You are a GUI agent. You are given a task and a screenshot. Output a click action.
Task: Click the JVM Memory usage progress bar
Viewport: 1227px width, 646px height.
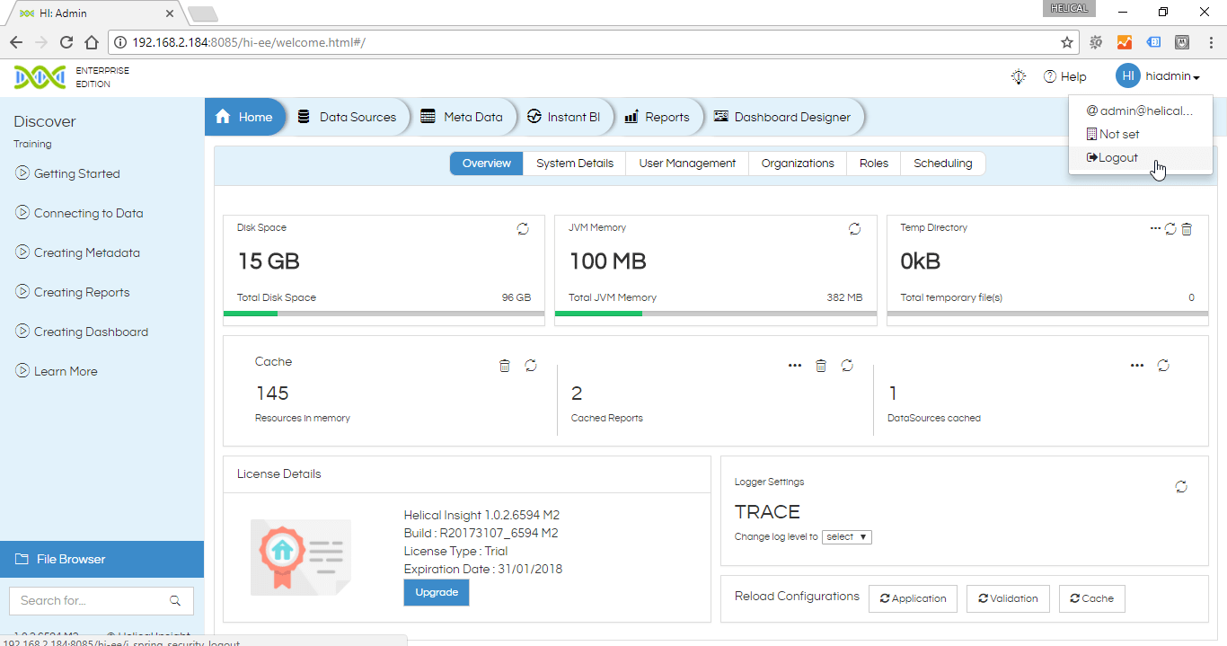pos(716,314)
